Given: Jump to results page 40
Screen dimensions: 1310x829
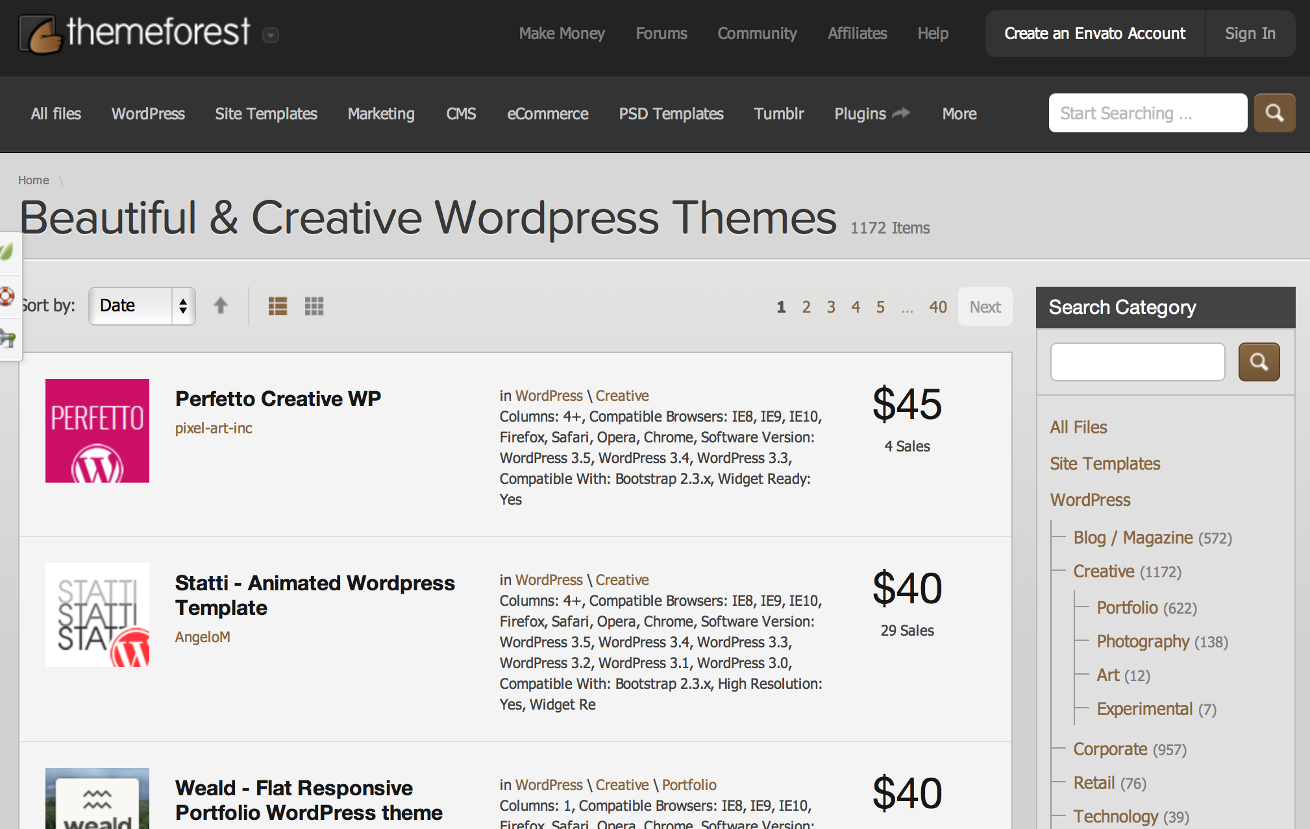Looking at the screenshot, I should click(x=938, y=307).
